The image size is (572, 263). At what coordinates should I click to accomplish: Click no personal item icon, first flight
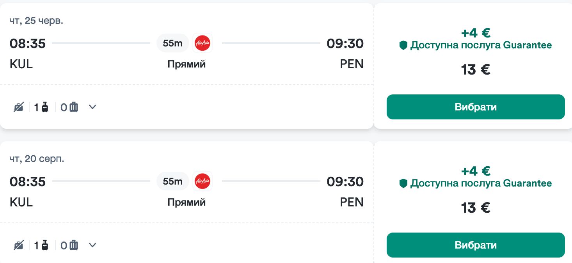coord(19,107)
